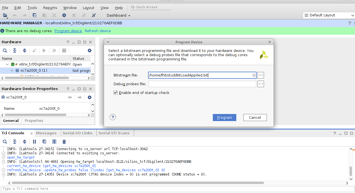
Task: Click the browse button for Debug probes file
Action: pyautogui.click(x=261, y=84)
